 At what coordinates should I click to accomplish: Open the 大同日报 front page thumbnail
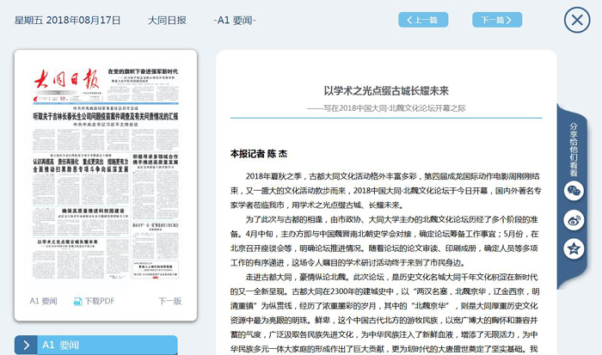(x=106, y=174)
